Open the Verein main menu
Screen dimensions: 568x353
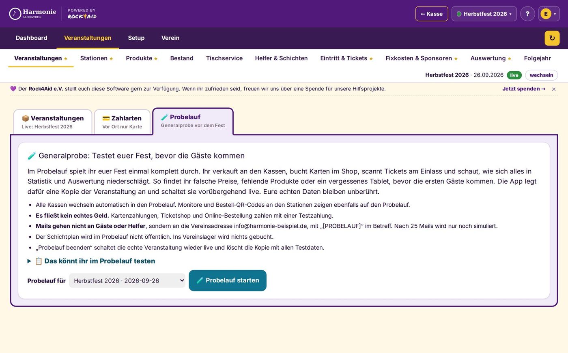170,38
